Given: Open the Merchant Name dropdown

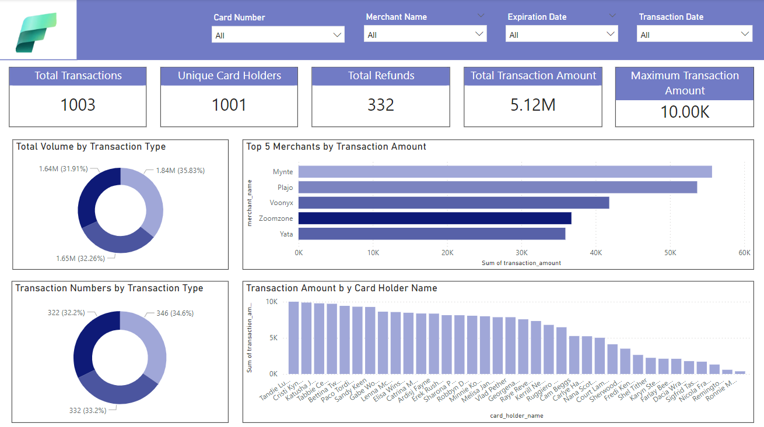Looking at the screenshot, I should point(425,34).
